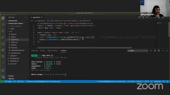Screen dimensions: 170x95
Task: Change language mode via JavaScript status item
Action: pyautogui.click(x=157, y=82)
